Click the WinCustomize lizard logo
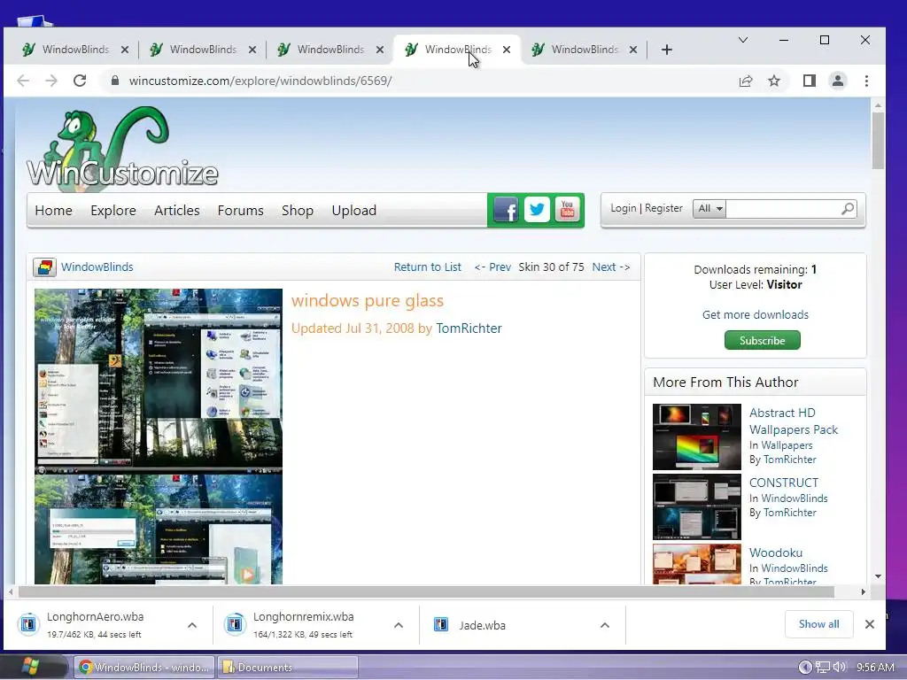This screenshot has height=680, width=907. [122, 149]
